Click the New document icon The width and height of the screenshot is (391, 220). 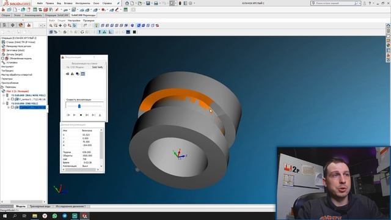[x=132, y=3]
